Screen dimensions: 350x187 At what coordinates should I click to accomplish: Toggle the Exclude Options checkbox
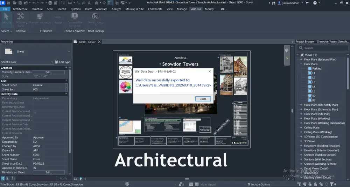249,184
